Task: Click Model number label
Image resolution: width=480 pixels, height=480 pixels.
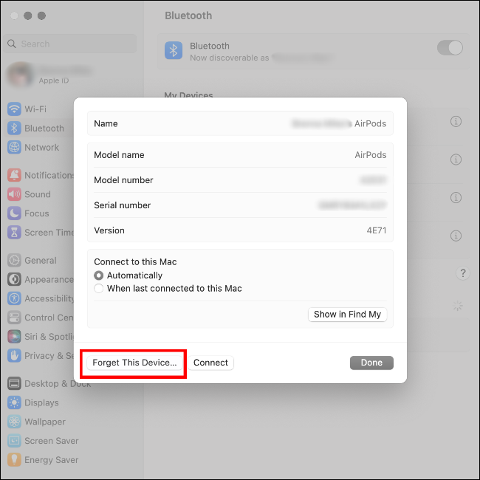Action: click(123, 180)
